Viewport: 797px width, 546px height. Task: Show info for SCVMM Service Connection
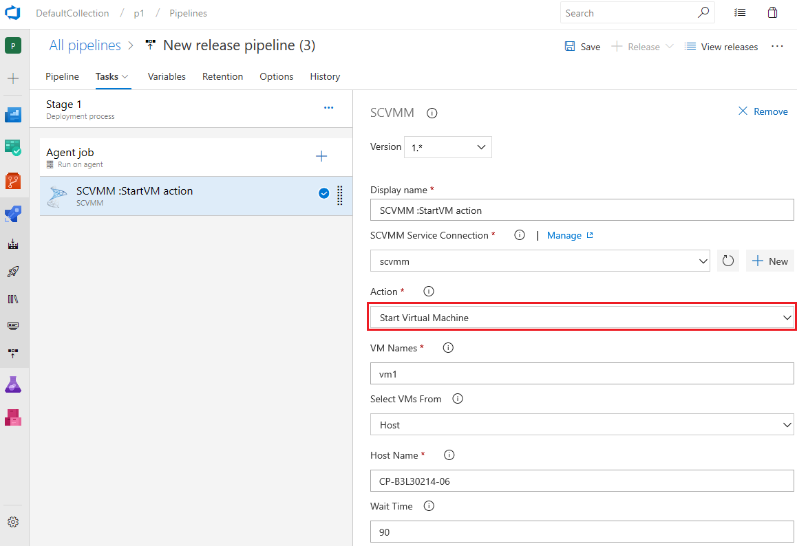click(520, 235)
